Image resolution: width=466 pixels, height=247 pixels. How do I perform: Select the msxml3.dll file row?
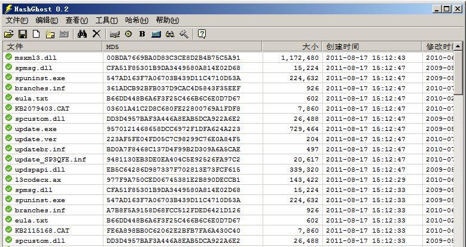click(x=229, y=57)
